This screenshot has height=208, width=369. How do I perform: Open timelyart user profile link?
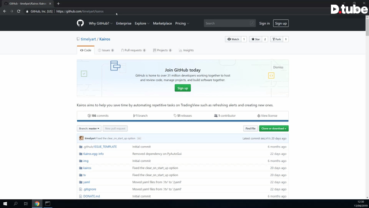coord(88,39)
